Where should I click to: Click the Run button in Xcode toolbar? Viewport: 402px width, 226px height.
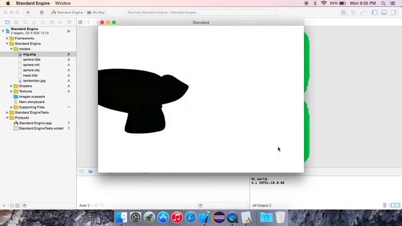tap(28, 13)
